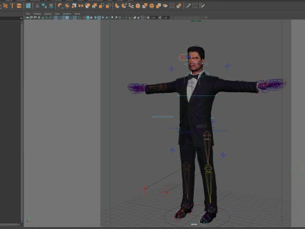Open the Panels menu
Viewport: 305px width, 229px height.
pos(77,14)
